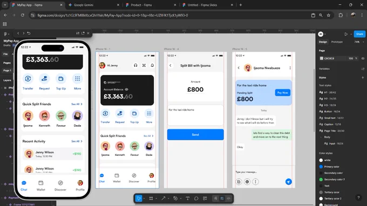367x206 pixels.
Task: Click the Pay Now button on canvas
Action: pos(282,93)
